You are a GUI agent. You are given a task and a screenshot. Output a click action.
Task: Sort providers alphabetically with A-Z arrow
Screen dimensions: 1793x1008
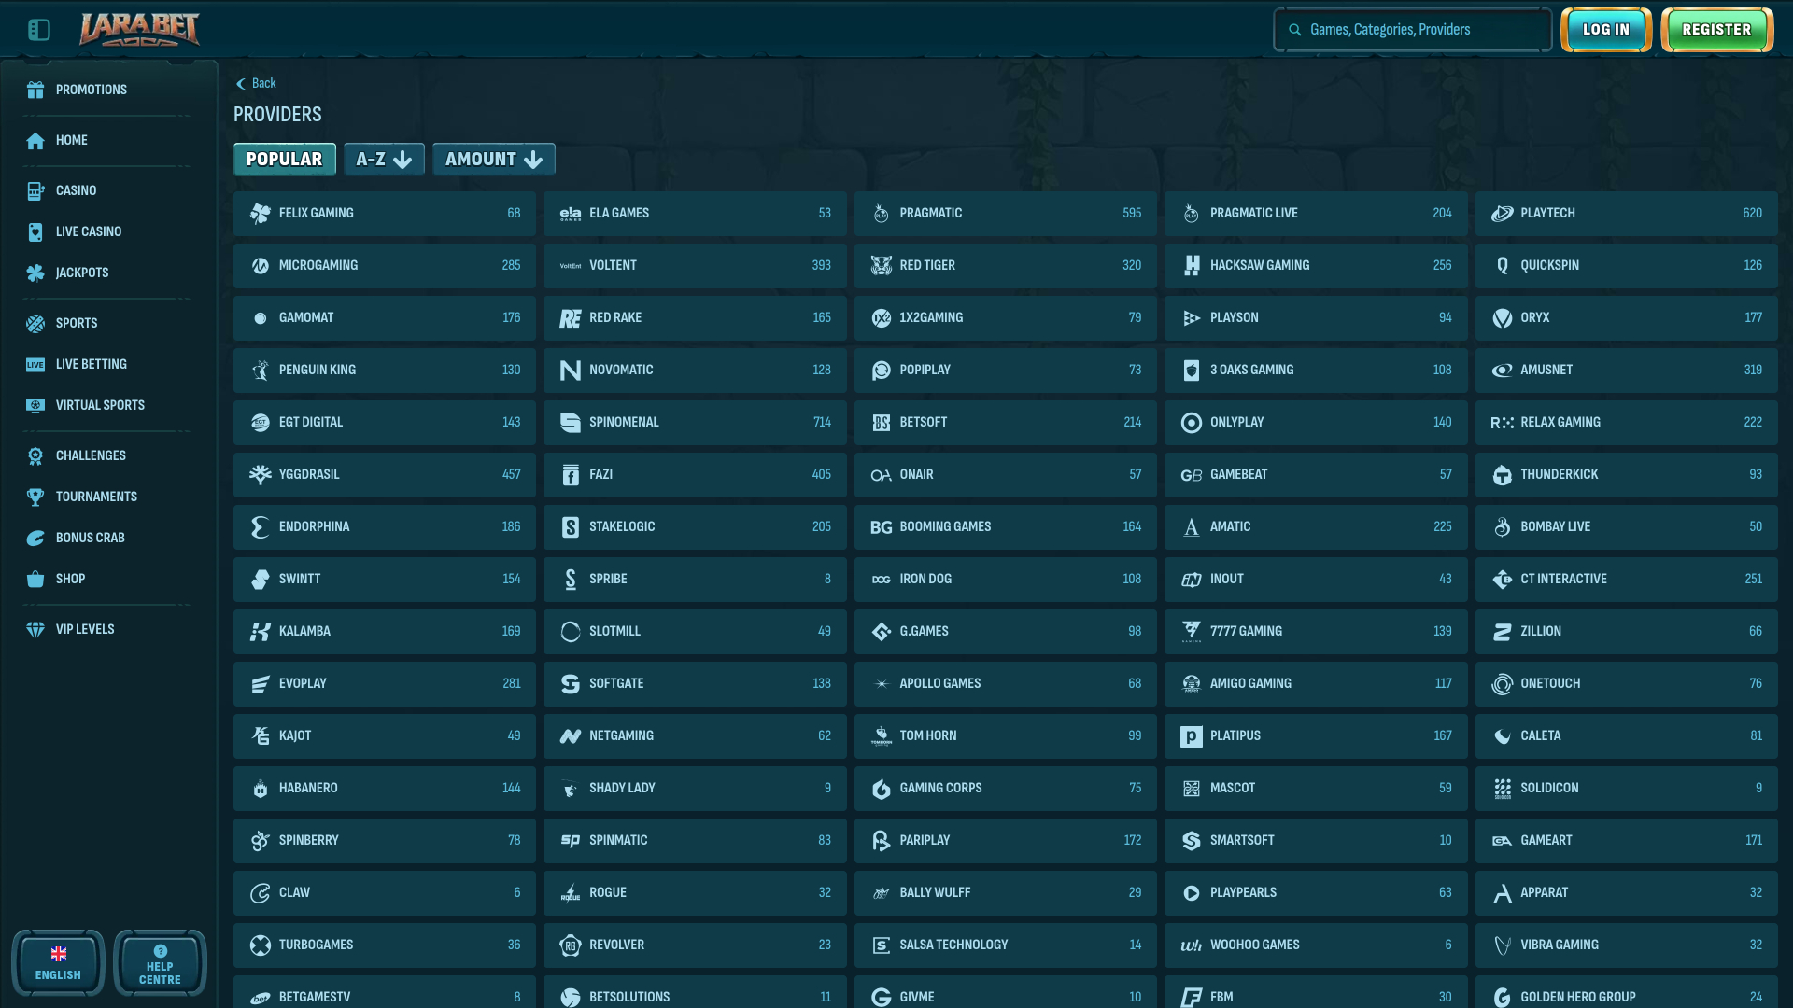pyautogui.click(x=384, y=159)
